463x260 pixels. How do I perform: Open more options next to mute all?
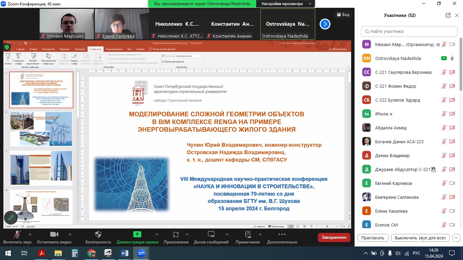point(456,238)
